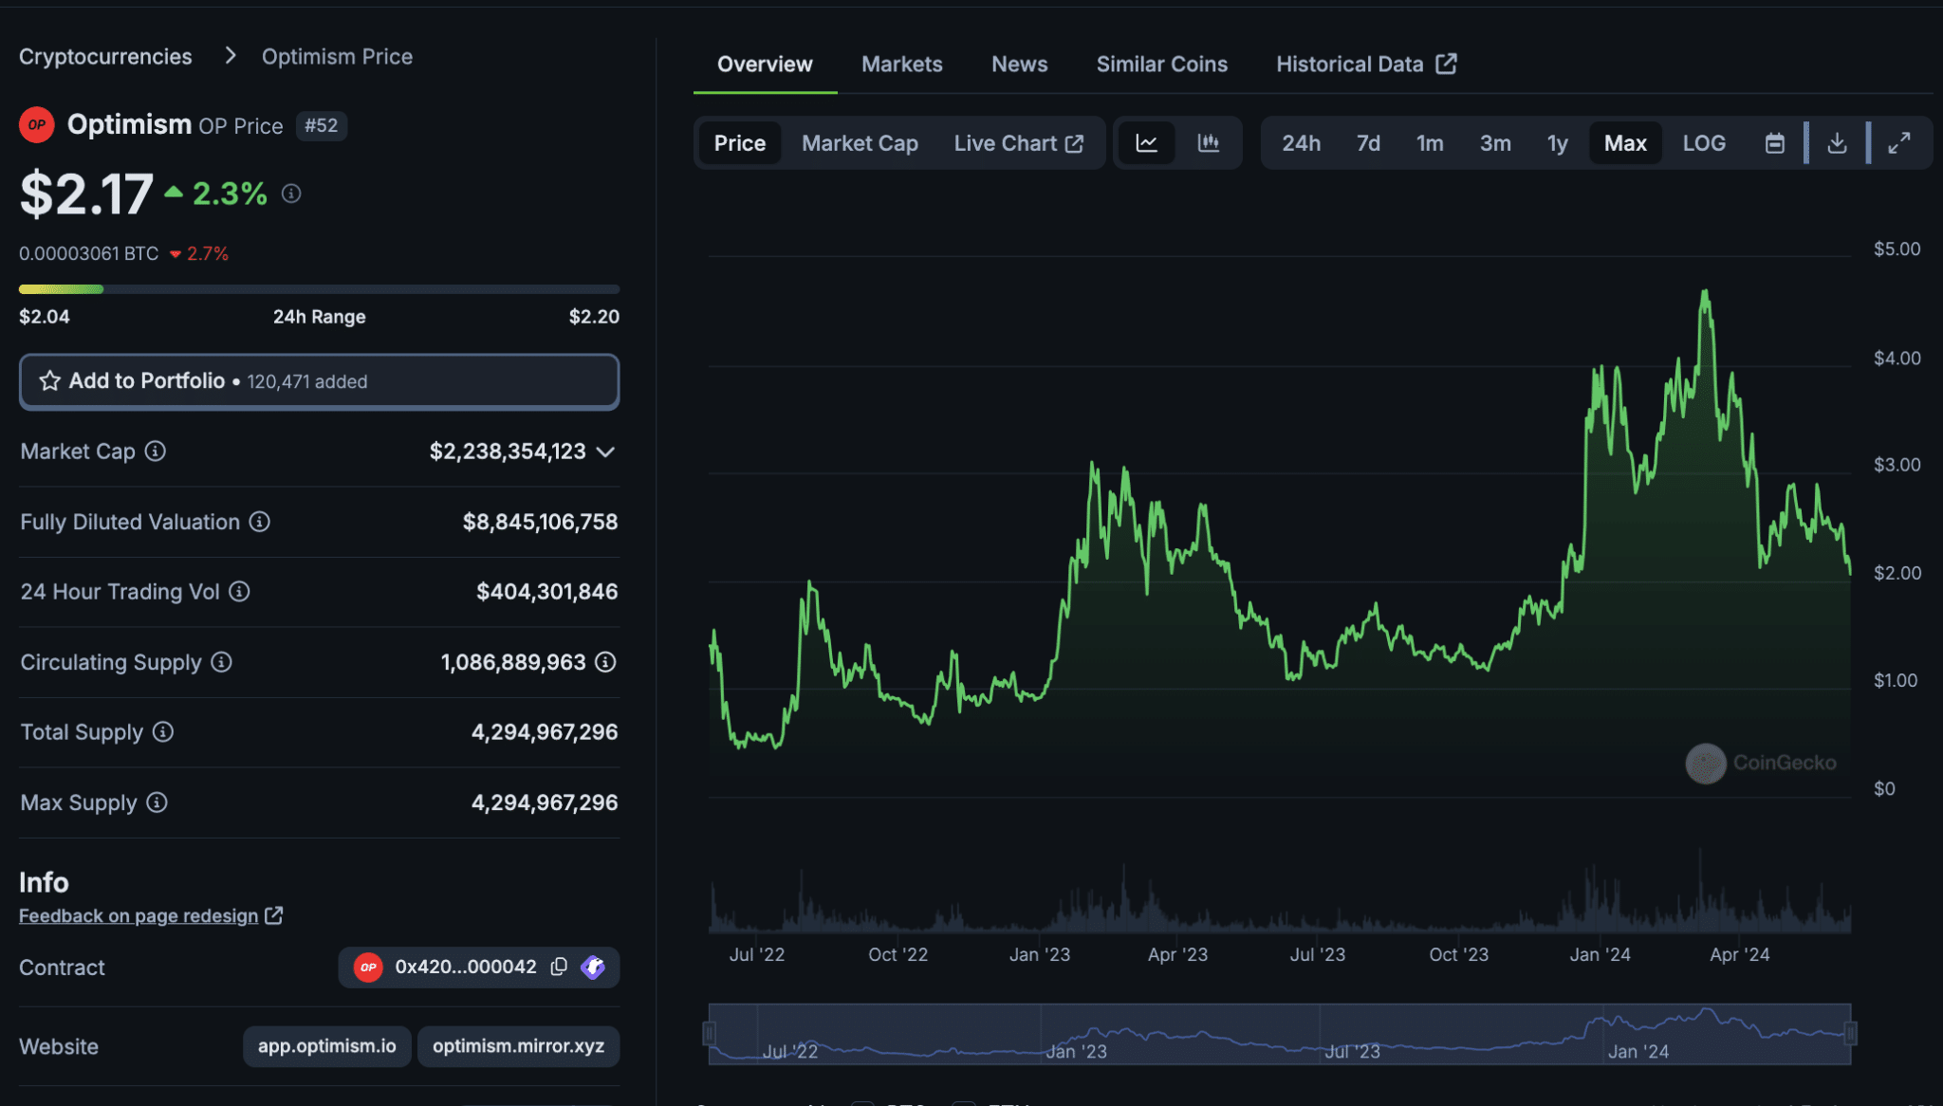Open the calendar date range picker
The width and height of the screenshot is (1943, 1106).
coord(1774,143)
